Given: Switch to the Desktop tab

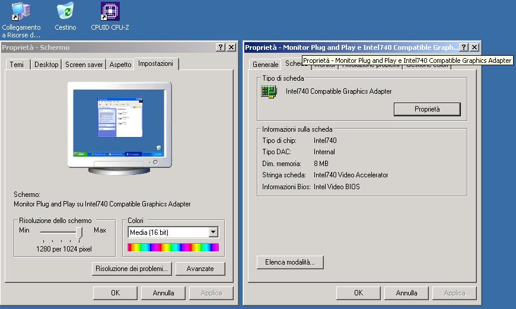Looking at the screenshot, I should click(x=46, y=65).
